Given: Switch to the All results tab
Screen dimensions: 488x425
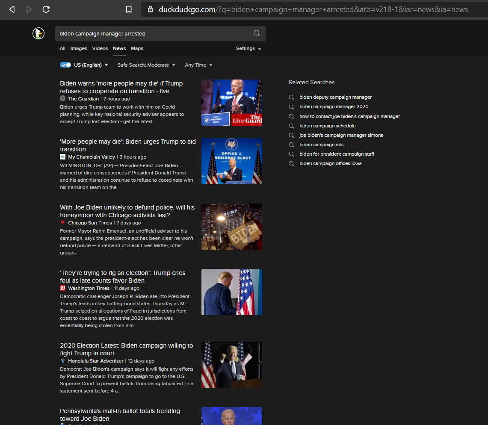Looking at the screenshot, I should [x=62, y=49].
